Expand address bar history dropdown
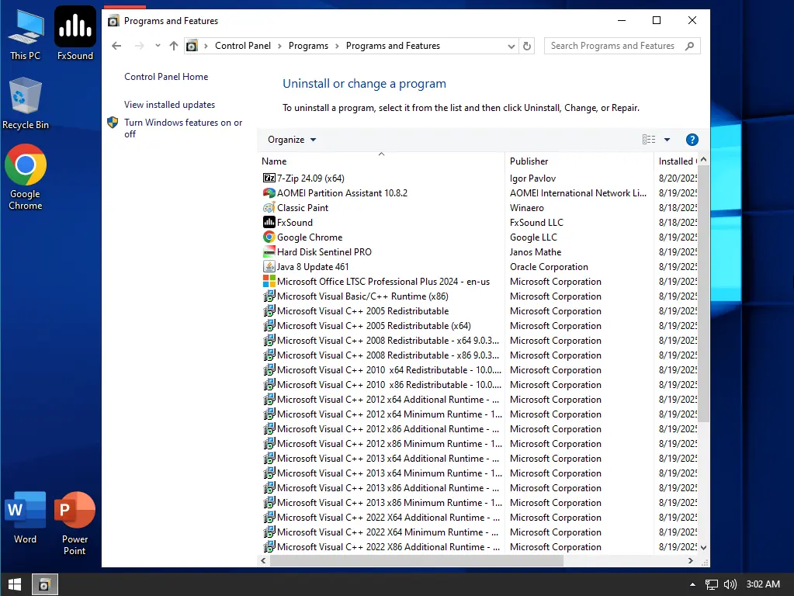 tap(511, 46)
